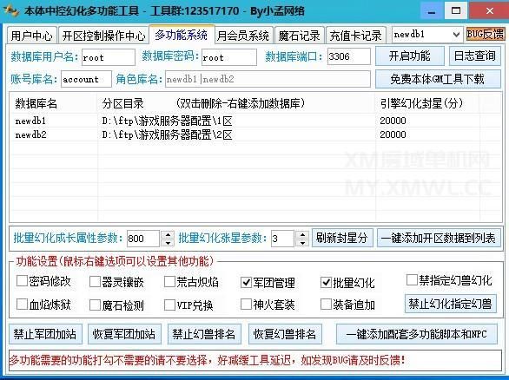Switch to 开区控制操作中心 tab
Image resolution: width=509 pixels, height=380 pixels.
(x=103, y=36)
